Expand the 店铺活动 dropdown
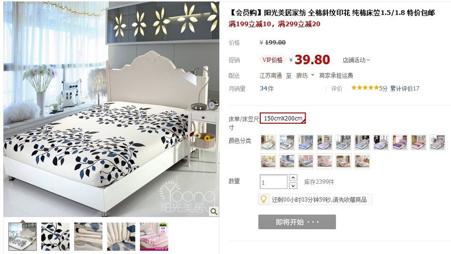Screen dimensions: 451x254 tap(356, 60)
